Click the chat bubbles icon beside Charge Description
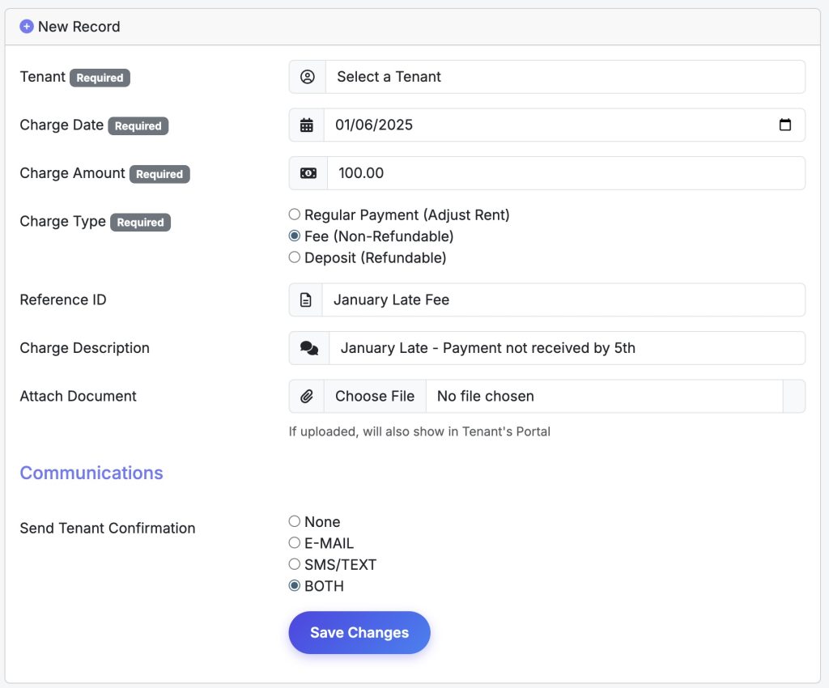829x688 pixels. pyautogui.click(x=309, y=348)
